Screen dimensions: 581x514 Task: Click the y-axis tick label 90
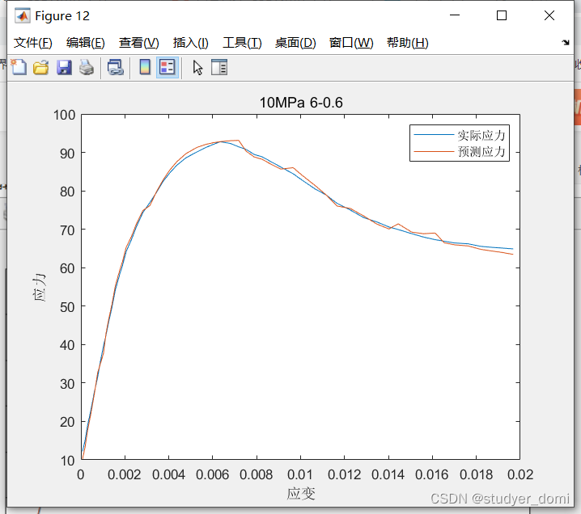[x=67, y=154]
